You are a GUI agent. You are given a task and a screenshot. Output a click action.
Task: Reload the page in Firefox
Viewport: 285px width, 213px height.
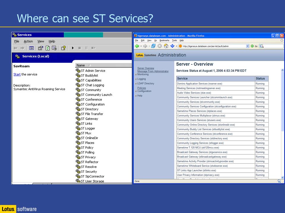pyautogui.click(x=153, y=46)
